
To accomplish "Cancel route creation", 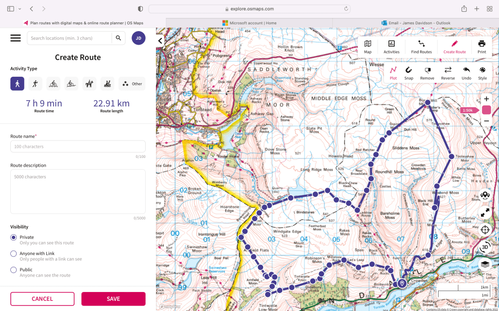I will click(42, 299).
